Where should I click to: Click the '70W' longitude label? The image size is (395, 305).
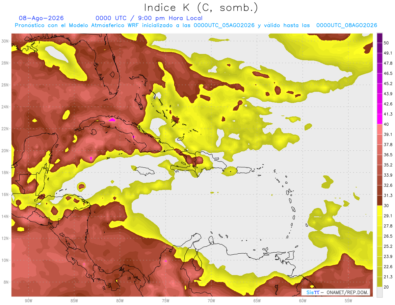tap(211, 301)
